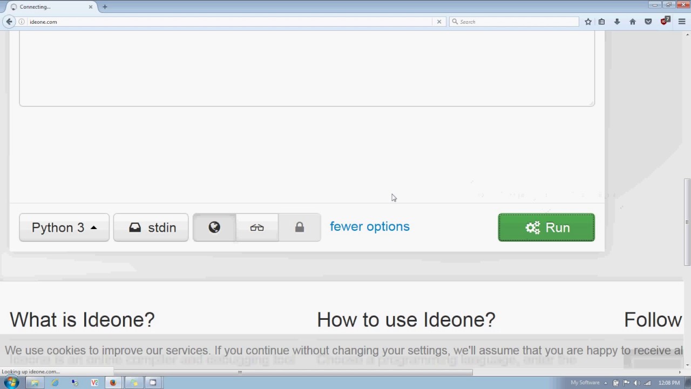Click the fewer options link
Viewport: 691px width, 389px height.
(370, 226)
